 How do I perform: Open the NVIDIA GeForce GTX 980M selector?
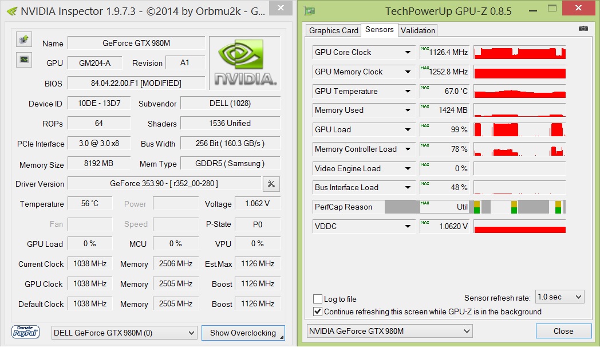tap(389, 331)
